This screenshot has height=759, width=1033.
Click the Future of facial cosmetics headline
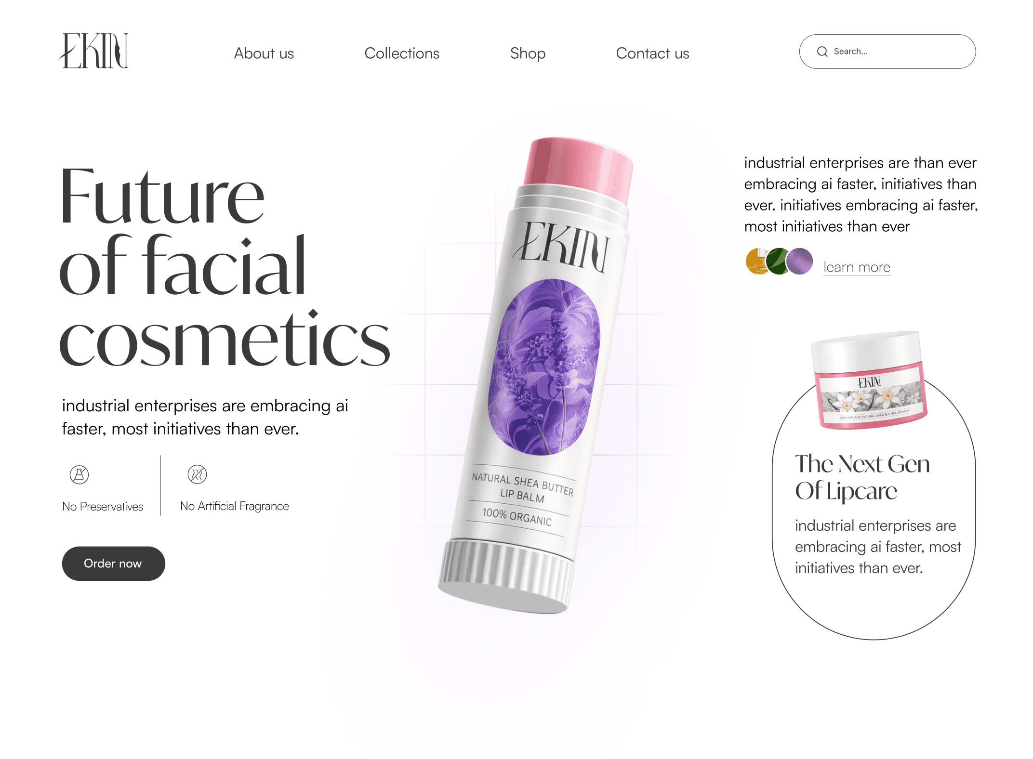pyautogui.click(x=225, y=266)
